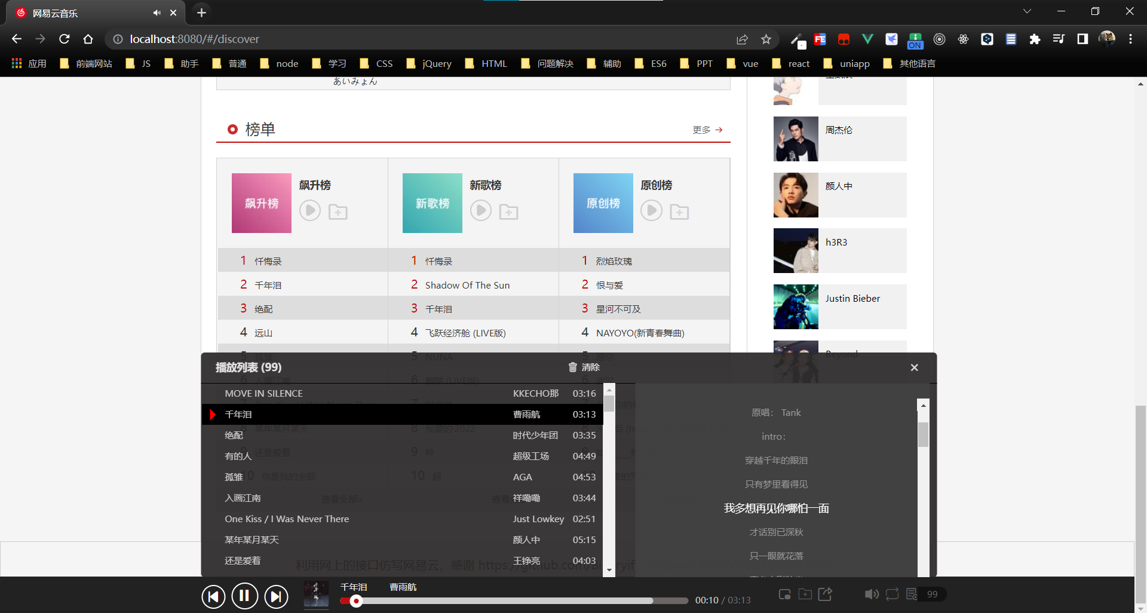
Task: Clear the playlist with 清除
Action: click(x=584, y=367)
